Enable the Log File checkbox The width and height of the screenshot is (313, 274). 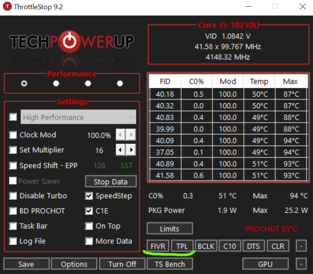[13, 241]
